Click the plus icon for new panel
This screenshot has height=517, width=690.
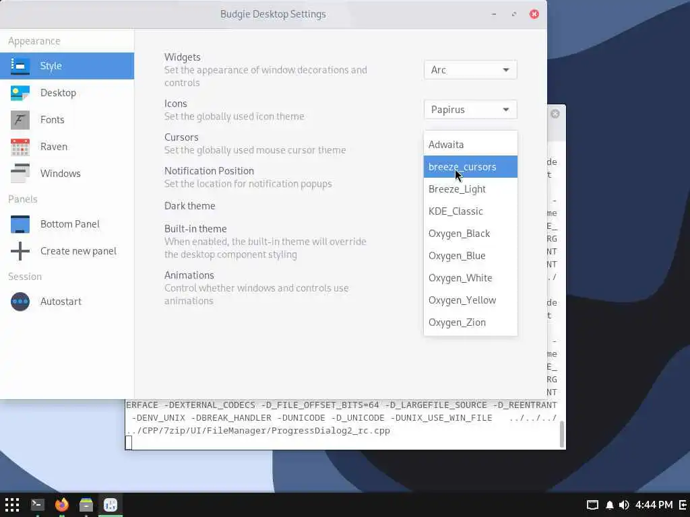(20, 251)
